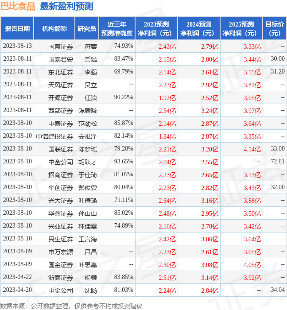
Task: Click accuracy value 93.65%
Action: pos(124,162)
